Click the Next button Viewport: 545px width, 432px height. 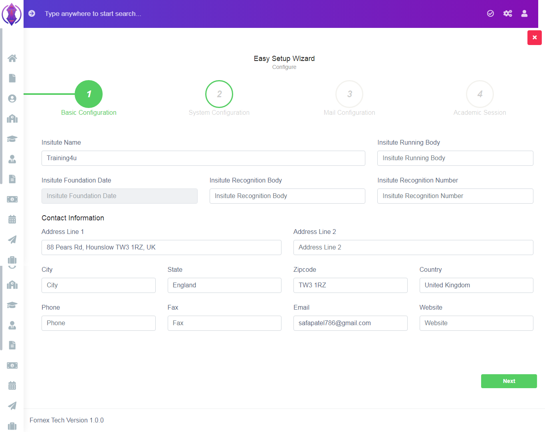click(x=509, y=381)
